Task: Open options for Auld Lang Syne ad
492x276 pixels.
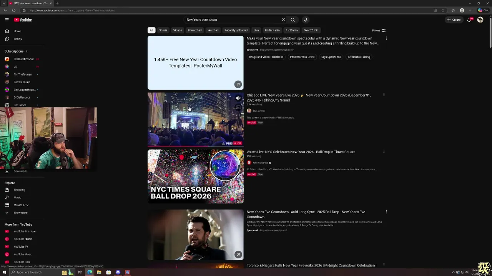Action: coord(386,212)
